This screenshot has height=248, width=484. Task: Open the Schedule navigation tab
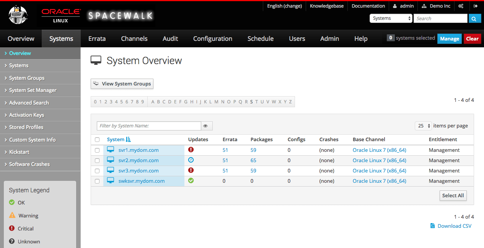pyautogui.click(x=261, y=39)
